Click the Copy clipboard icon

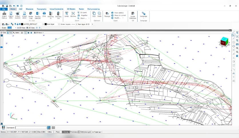click(x=94, y=15)
